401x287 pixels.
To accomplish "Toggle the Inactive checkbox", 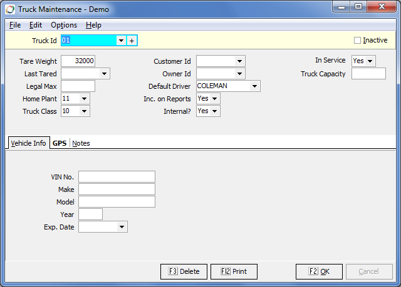I will tap(358, 41).
